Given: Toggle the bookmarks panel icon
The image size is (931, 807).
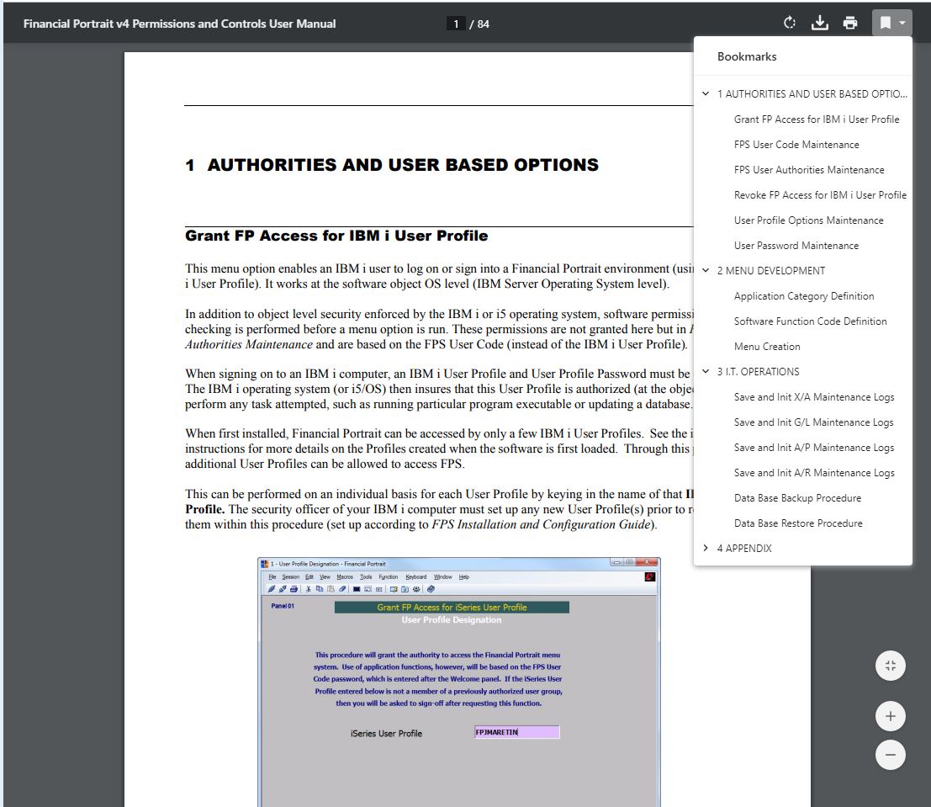Looking at the screenshot, I should click(886, 24).
